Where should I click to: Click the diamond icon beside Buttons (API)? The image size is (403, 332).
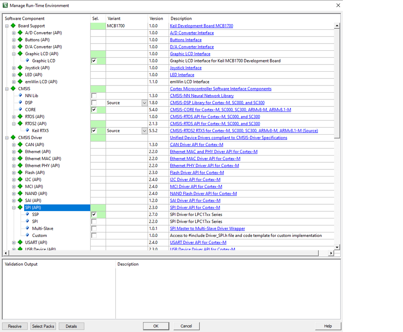[20, 39]
